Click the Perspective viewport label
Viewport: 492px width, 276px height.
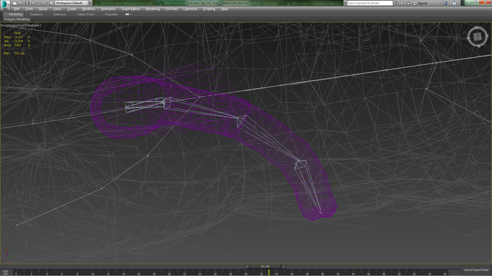click(16, 25)
